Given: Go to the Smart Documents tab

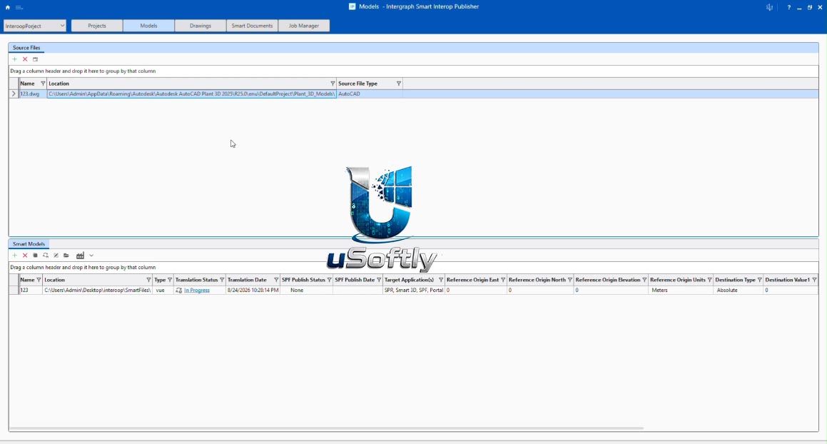Looking at the screenshot, I should point(252,26).
